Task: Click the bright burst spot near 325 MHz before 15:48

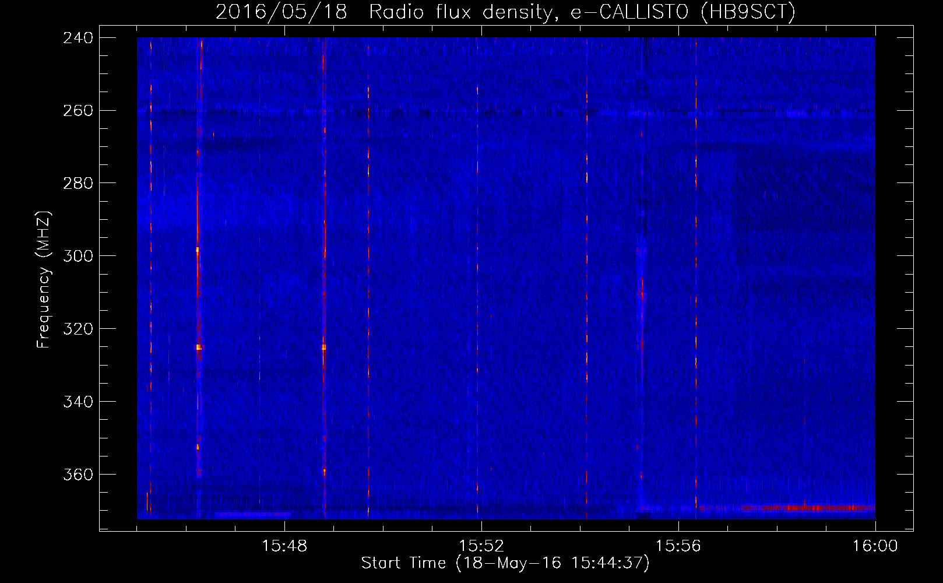Action: pyautogui.click(x=199, y=347)
